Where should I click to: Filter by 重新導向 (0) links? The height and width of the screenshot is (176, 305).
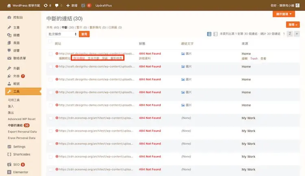[x=98, y=27]
